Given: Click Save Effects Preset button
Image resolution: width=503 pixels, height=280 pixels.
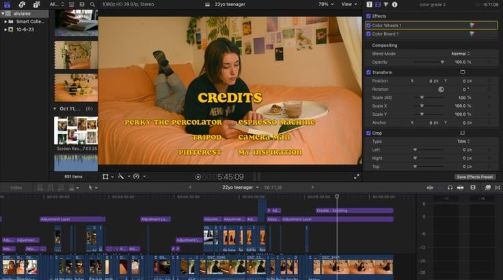Looking at the screenshot, I should pos(475,176).
